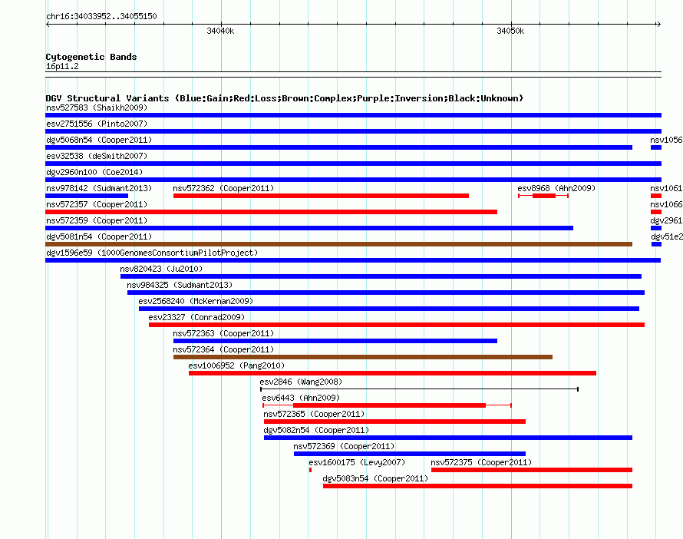The width and height of the screenshot is (683, 539).
Task: Click the 34050k ruler tick label
Action: point(510,31)
